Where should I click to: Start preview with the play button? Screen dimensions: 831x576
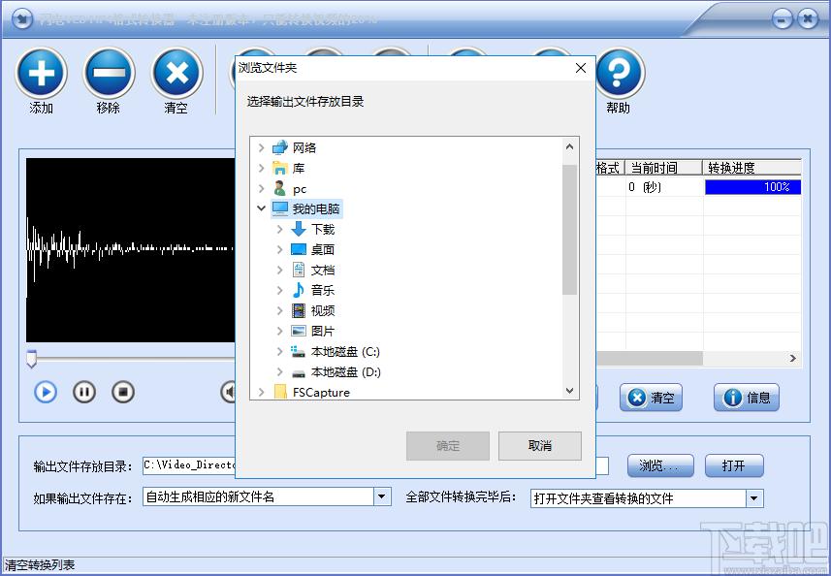pyautogui.click(x=46, y=392)
